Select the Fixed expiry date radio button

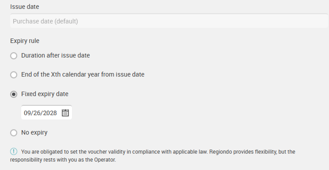[x=14, y=94]
